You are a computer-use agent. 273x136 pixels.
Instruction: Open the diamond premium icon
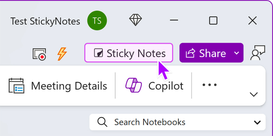[x=135, y=20]
